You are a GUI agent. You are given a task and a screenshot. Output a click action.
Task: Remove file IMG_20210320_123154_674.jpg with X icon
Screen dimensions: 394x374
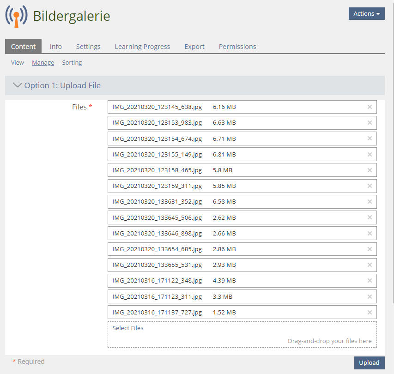point(370,139)
